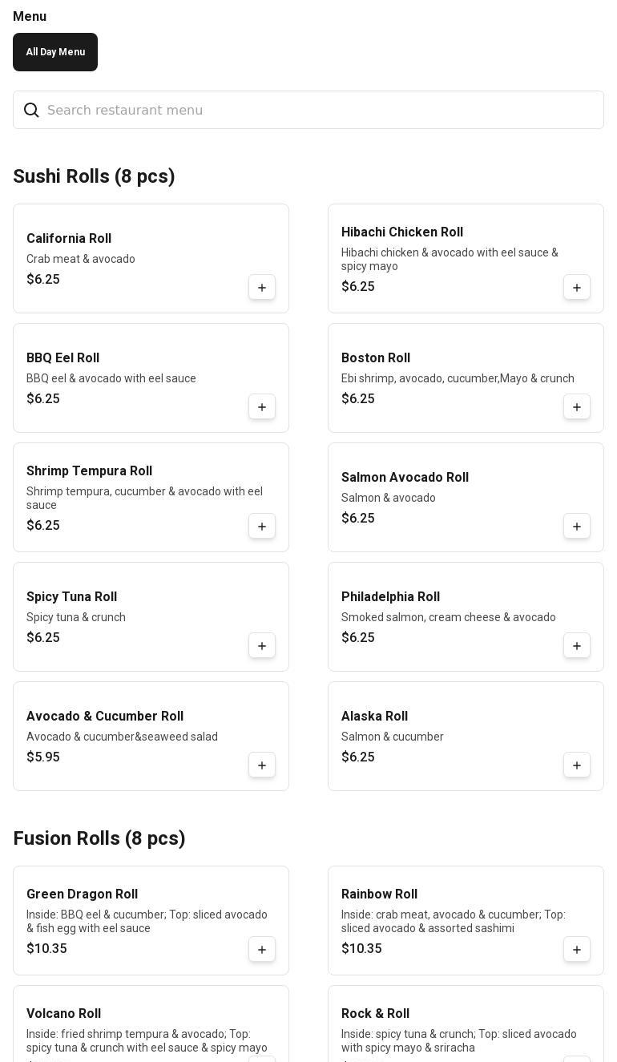Open Shrimp Tempura Roll item title
Screen dimensions: 617x1062
(89, 471)
